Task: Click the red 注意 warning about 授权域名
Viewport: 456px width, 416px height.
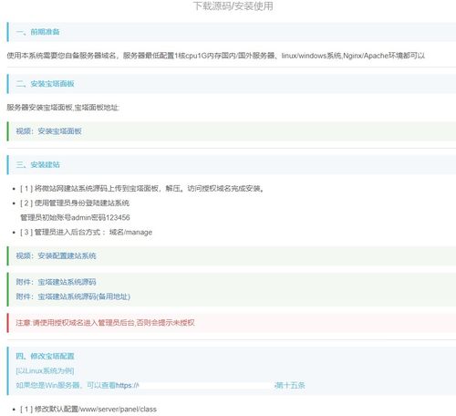Action: pos(105,323)
